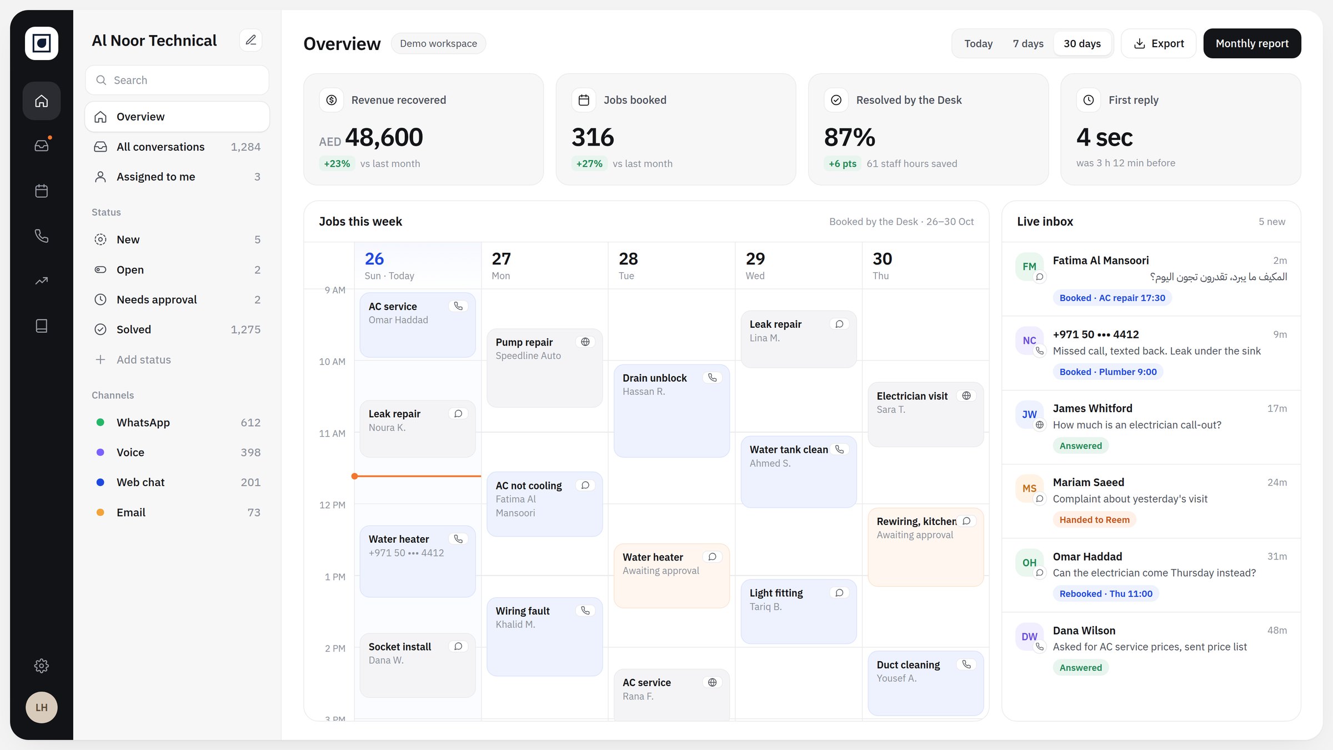Filter by Email channel with orange dot
The image size is (1333, 750).
177,512
